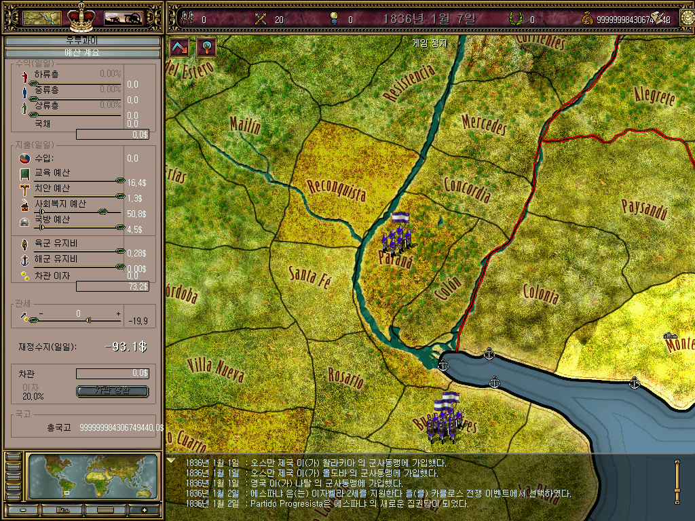Click the minus zoom-out button below minimap
Viewport: 695px width, 521px height.
pyautogui.click(x=22, y=510)
